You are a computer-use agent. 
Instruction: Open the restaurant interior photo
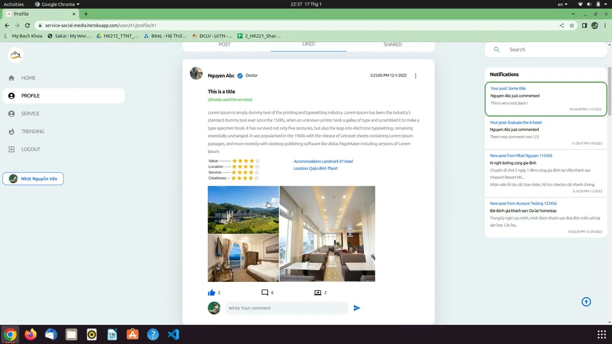click(328, 234)
